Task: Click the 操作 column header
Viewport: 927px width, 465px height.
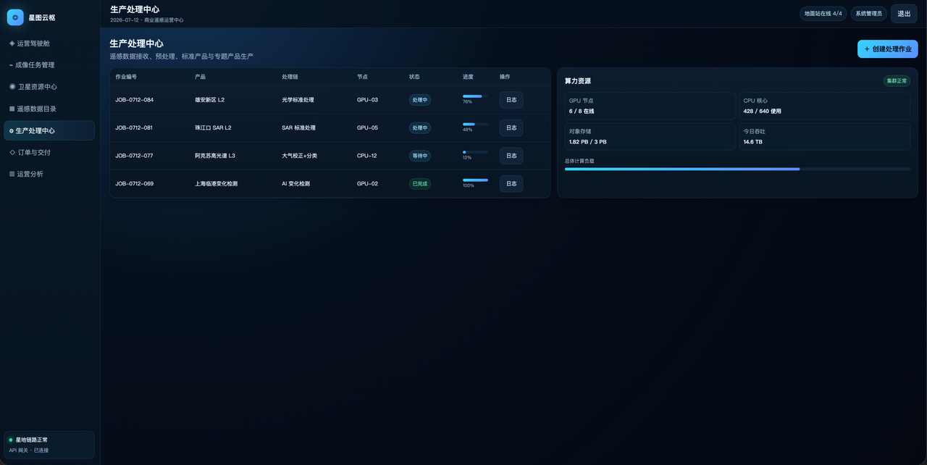Action: coord(505,77)
